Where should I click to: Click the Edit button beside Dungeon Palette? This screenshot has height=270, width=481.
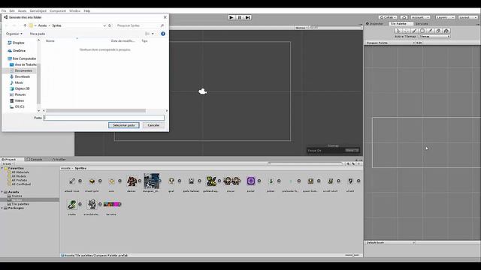coord(419,43)
